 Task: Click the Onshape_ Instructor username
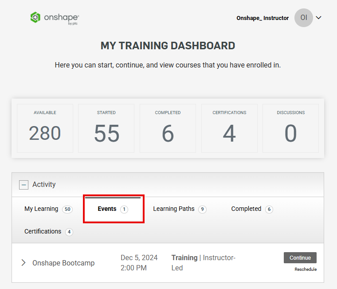point(263,18)
